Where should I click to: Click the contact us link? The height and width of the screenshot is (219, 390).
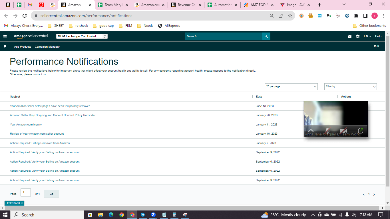(39, 74)
